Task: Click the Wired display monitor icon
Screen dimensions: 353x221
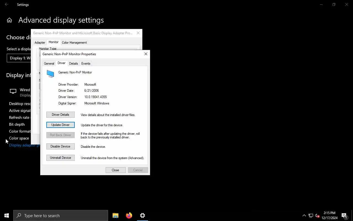Action: 13,91
